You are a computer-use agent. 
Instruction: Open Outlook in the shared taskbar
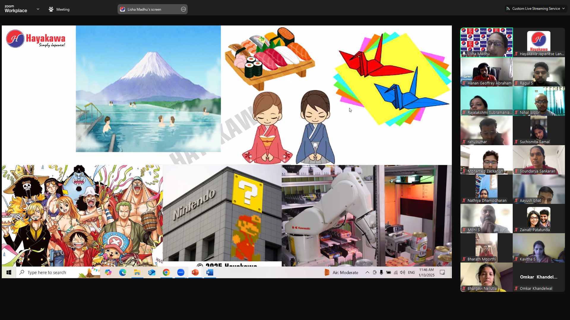(152, 272)
